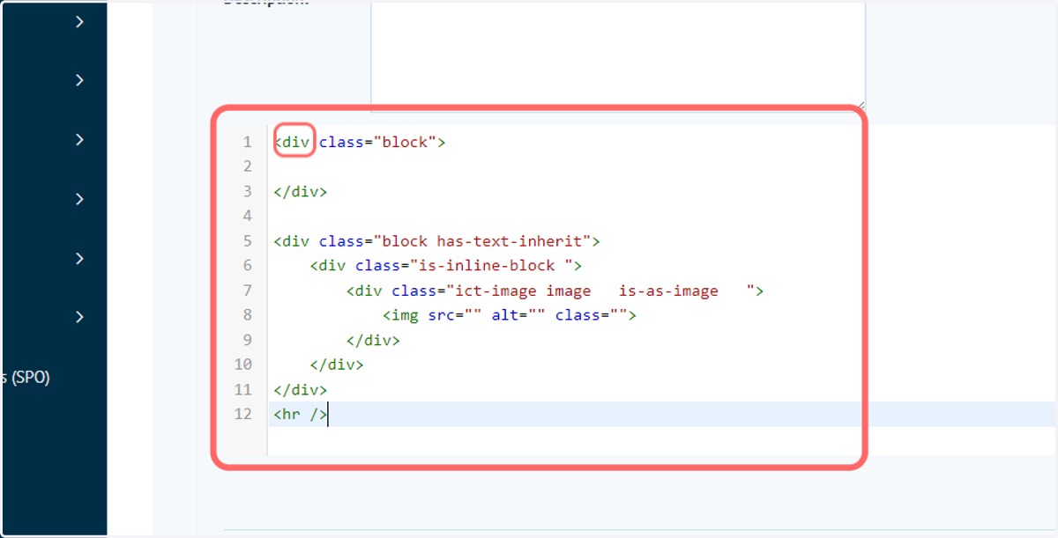
Task: Click the closing </div> on line 3
Action: (x=301, y=191)
